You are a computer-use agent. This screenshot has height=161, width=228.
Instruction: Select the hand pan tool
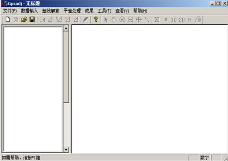click(x=114, y=20)
